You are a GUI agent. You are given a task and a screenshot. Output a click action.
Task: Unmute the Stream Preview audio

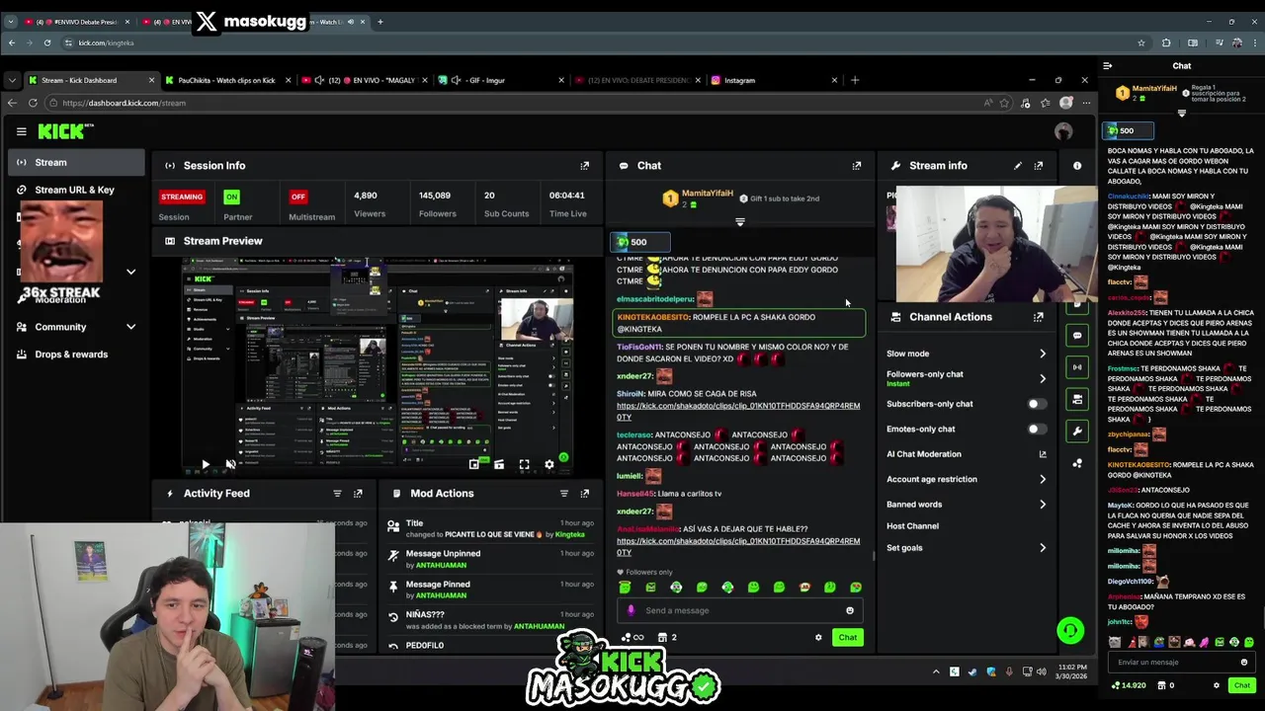230,464
